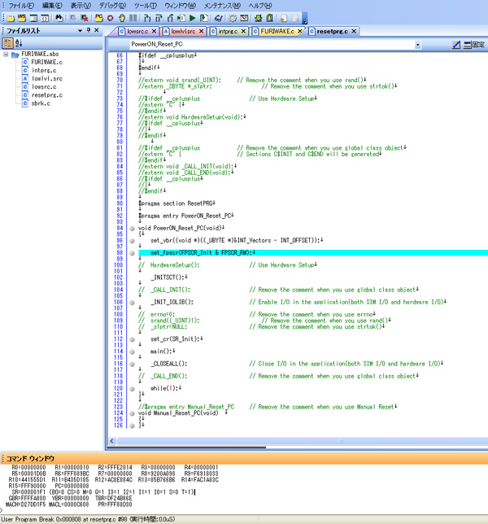Click the red circle reset icon
This screenshot has height=524, width=488.
click(111, 18)
